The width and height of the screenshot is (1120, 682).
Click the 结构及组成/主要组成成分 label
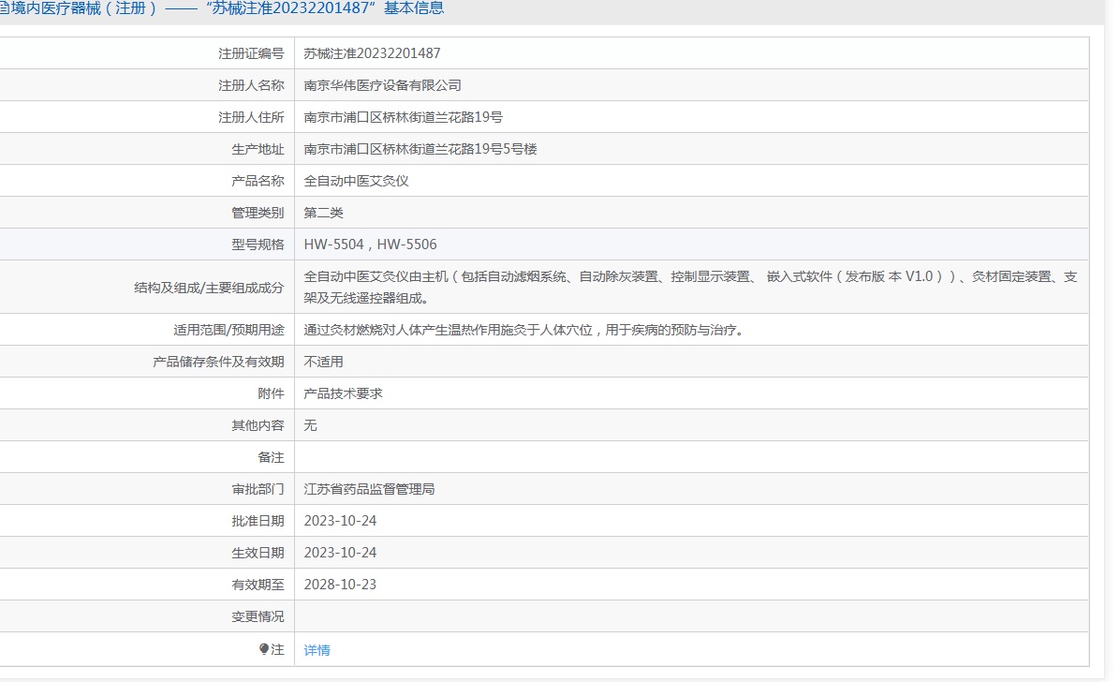(x=209, y=288)
